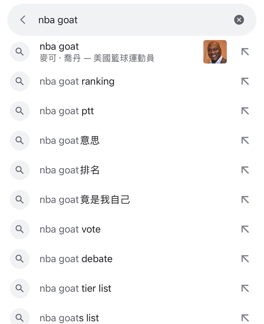The width and height of the screenshot is (264, 324).
Task: Choose the 'nba goat意思' suggestion
Action: pyautogui.click(x=70, y=140)
